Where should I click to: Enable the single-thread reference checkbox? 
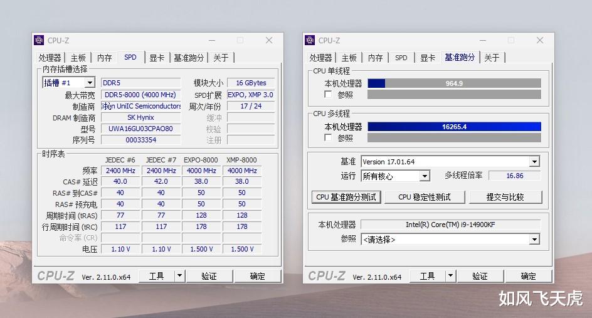point(328,95)
